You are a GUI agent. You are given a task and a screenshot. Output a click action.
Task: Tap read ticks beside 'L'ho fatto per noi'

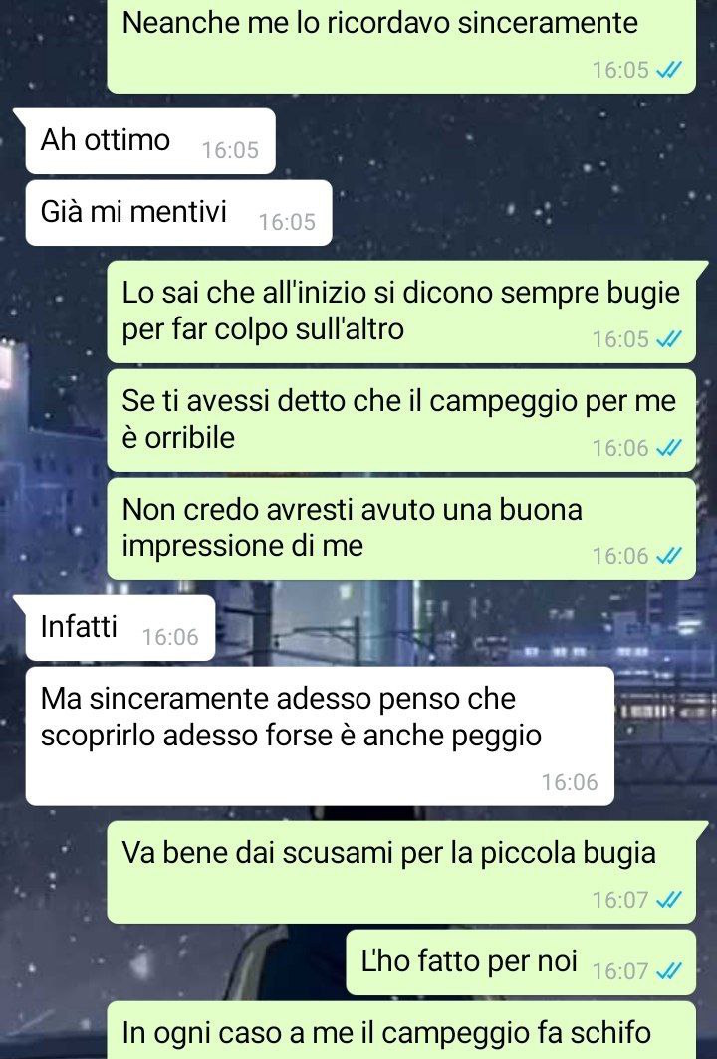[x=669, y=971]
